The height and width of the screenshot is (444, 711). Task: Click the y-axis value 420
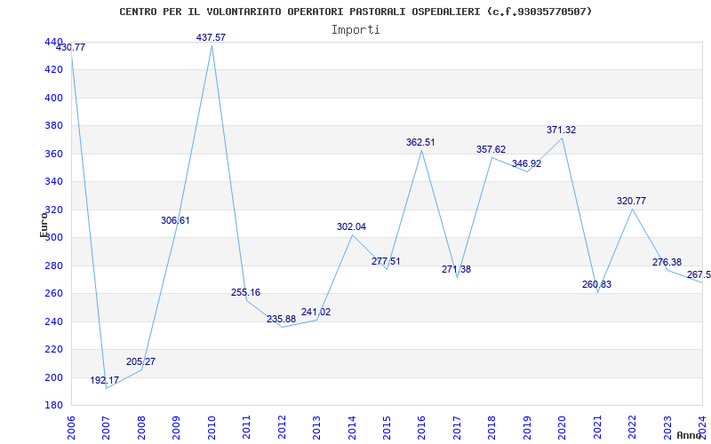tap(53, 70)
